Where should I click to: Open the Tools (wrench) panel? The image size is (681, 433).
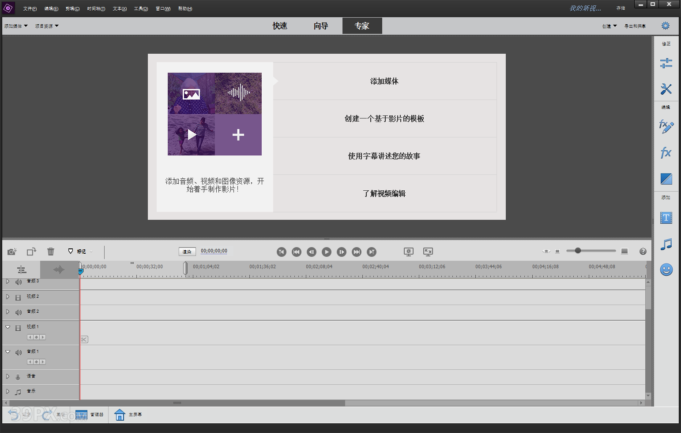tap(666, 89)
